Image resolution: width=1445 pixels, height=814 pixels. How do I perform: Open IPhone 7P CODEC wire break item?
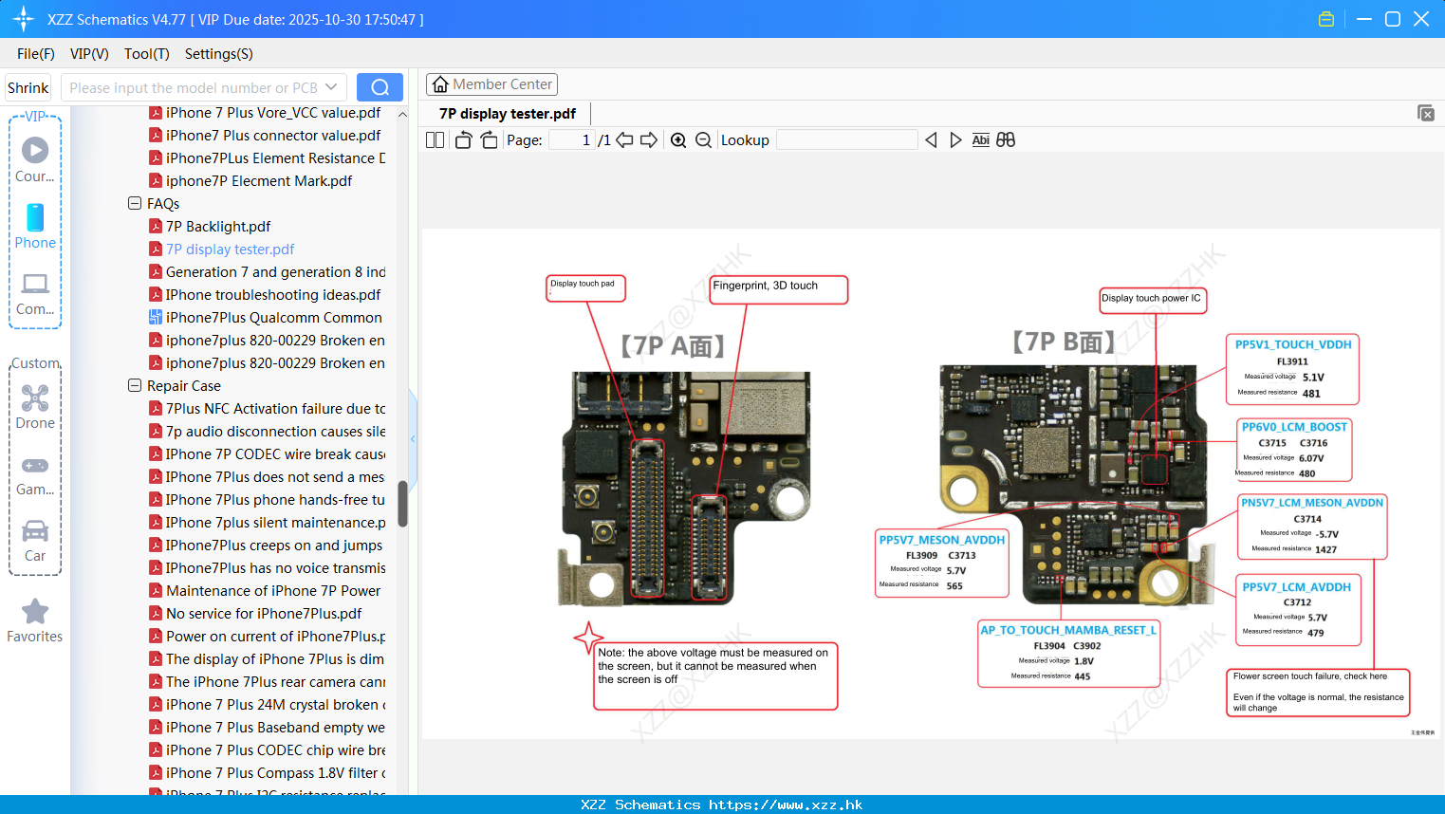click(275, 453)
